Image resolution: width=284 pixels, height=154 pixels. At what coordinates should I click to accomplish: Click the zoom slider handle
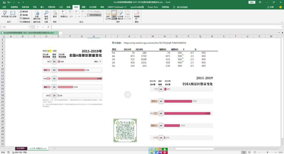[x=267, y=152]
